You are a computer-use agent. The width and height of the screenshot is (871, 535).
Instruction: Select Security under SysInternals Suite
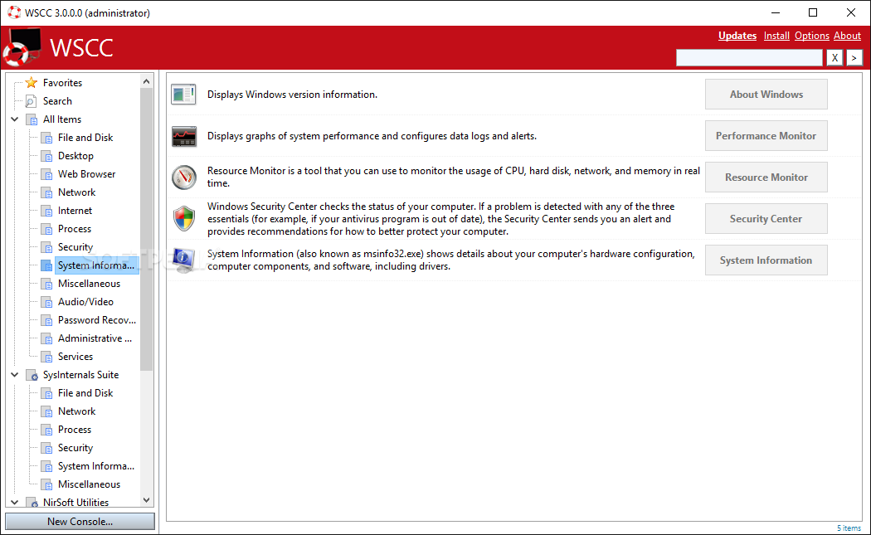75,449
